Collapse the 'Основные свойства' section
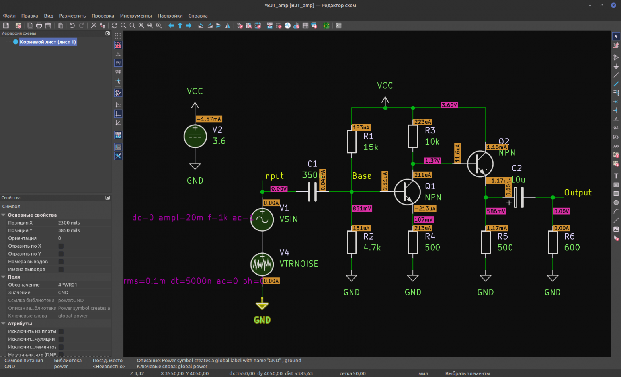Screen dimensions: 621x377 coord(4,215)
